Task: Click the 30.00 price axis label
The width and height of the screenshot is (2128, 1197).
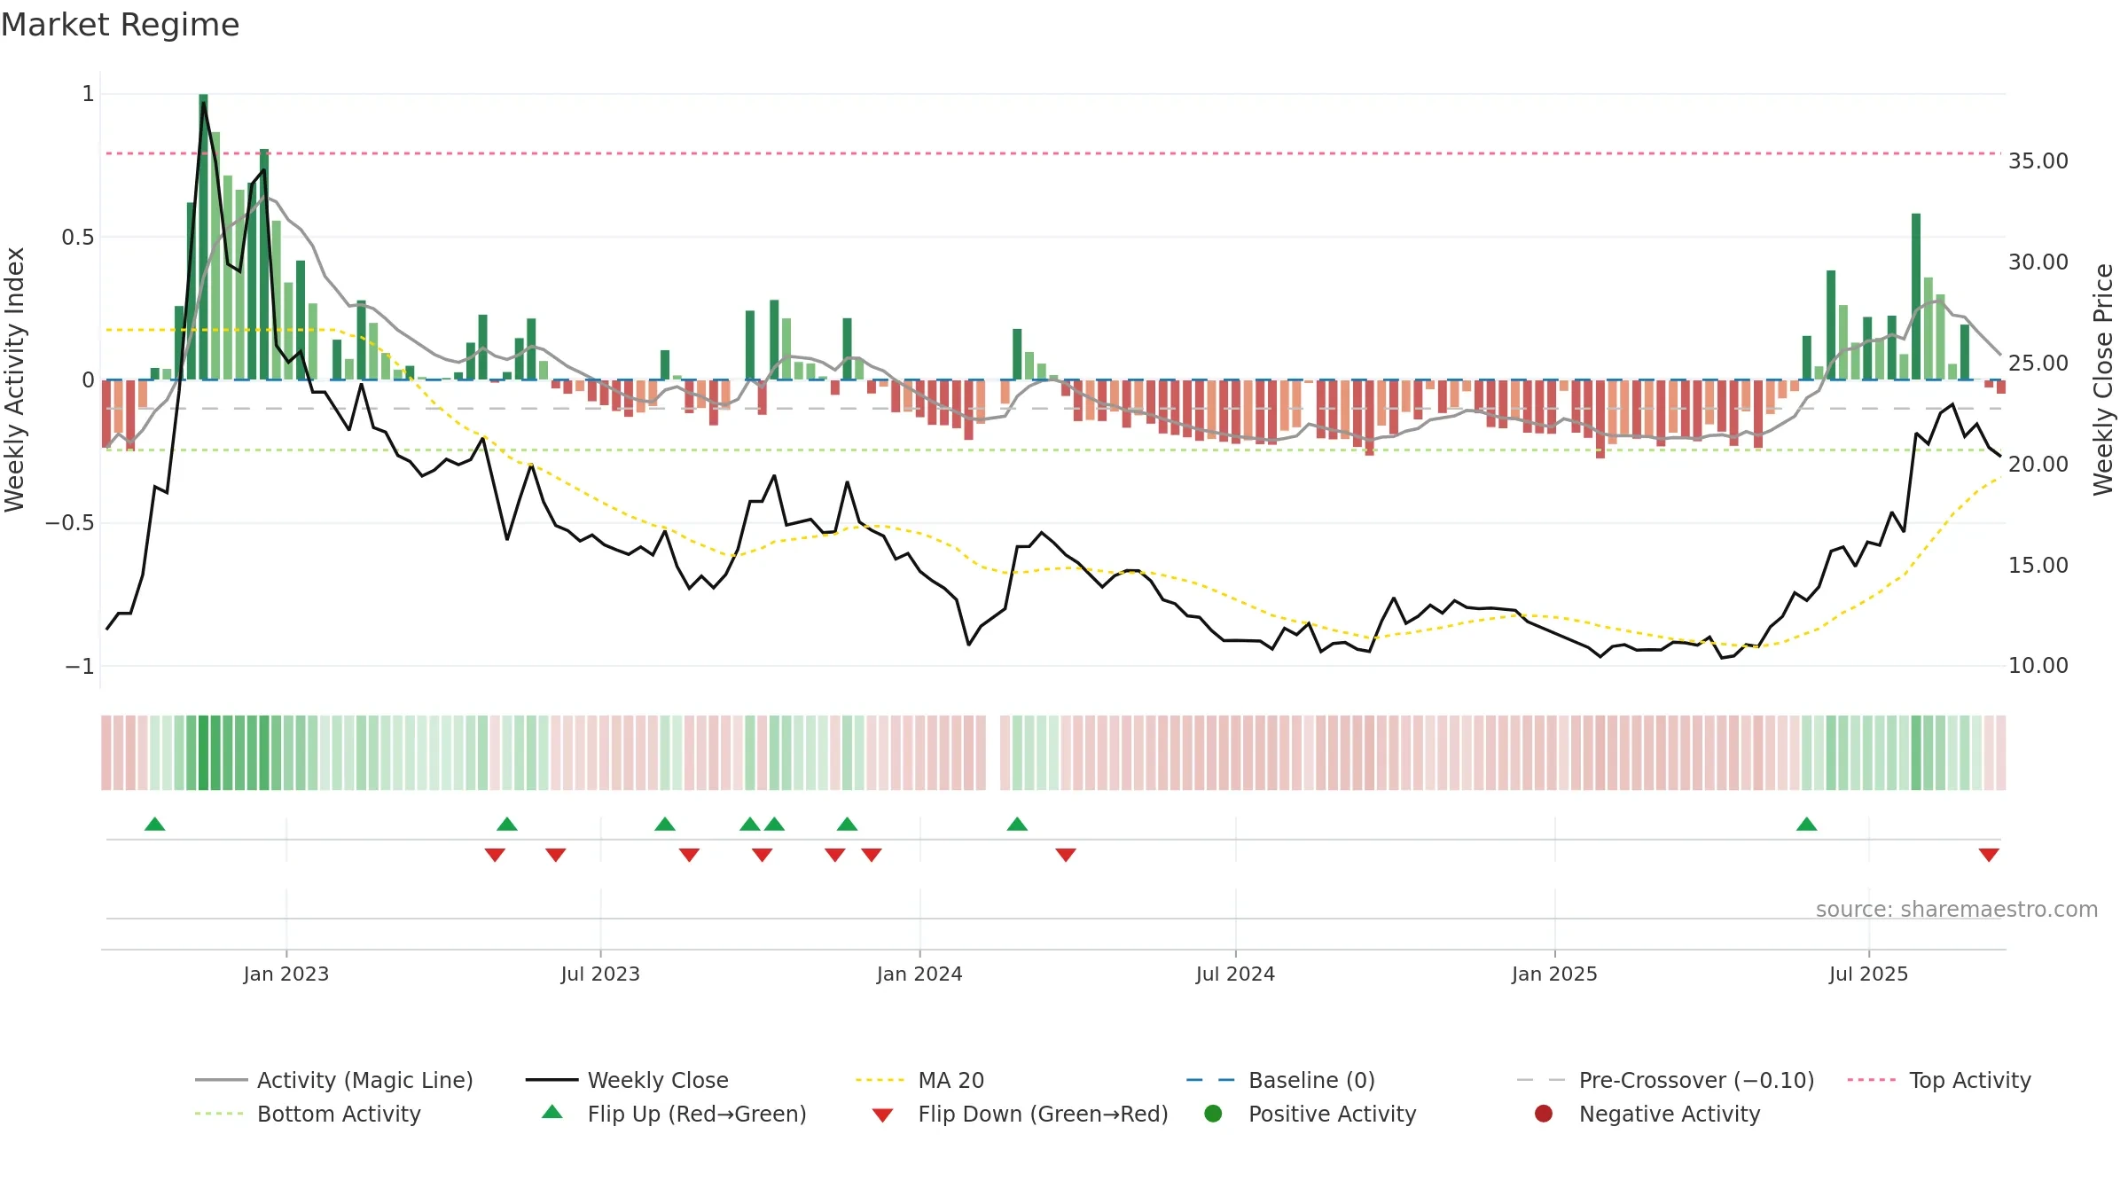Action: point(2038,262)
